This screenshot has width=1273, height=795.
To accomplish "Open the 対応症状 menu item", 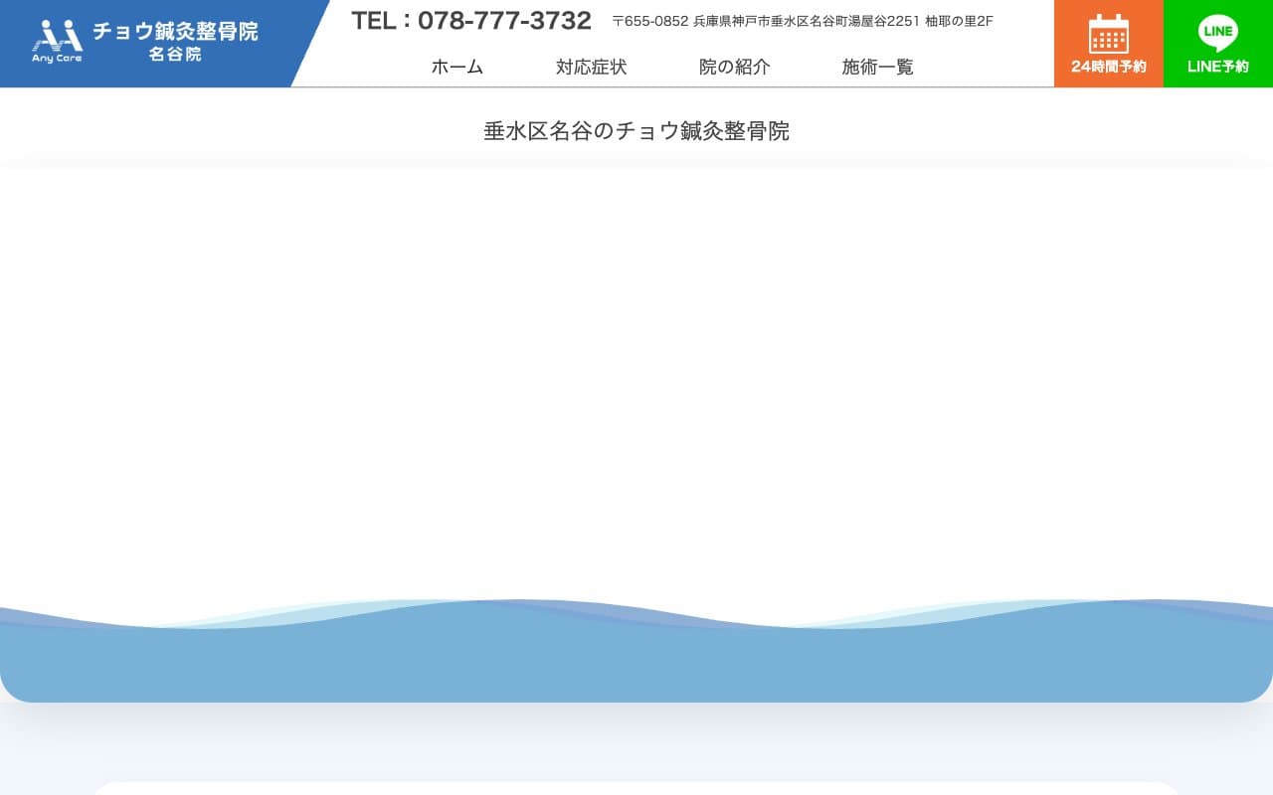I will [x=591, y=67].
